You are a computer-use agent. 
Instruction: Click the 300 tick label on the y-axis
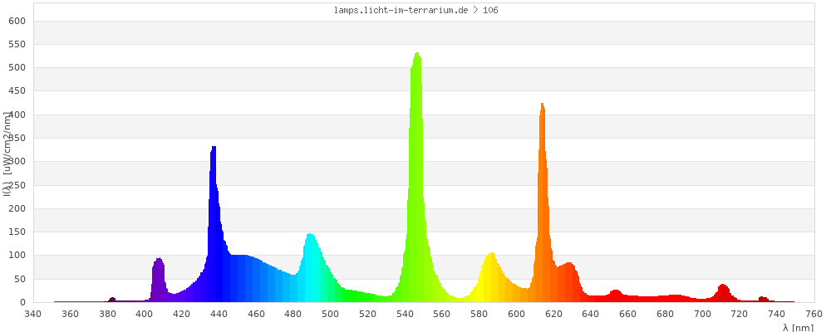[17, 162]
